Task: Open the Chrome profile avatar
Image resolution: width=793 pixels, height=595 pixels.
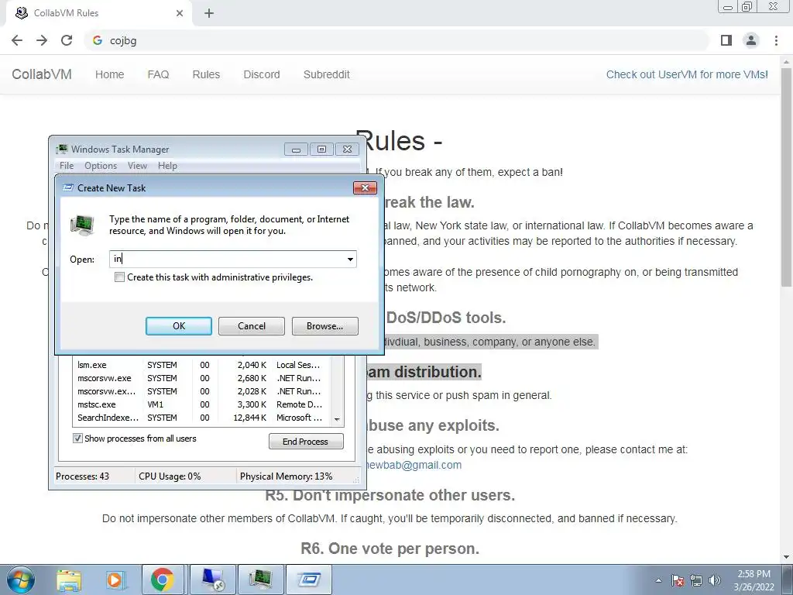Action: click(751, 40)
